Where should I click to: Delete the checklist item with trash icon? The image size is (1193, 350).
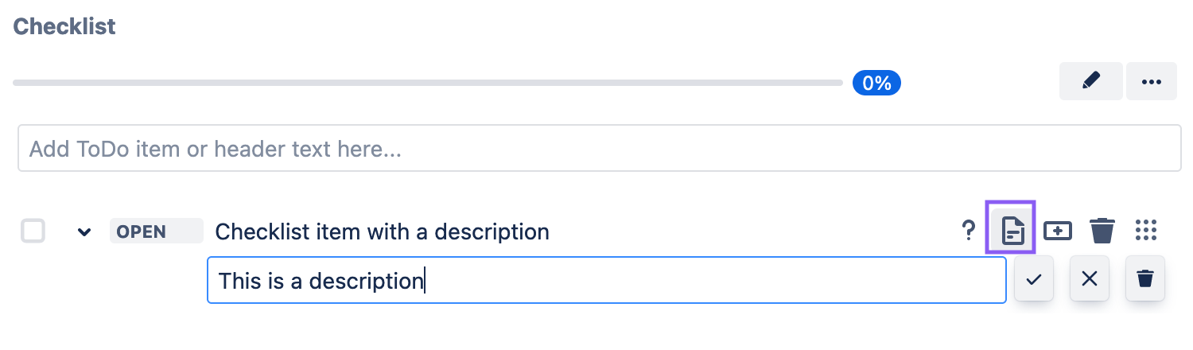(x=1102, y=231)
